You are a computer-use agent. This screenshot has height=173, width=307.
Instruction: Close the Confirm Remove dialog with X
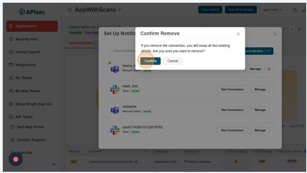pos(238,34)
